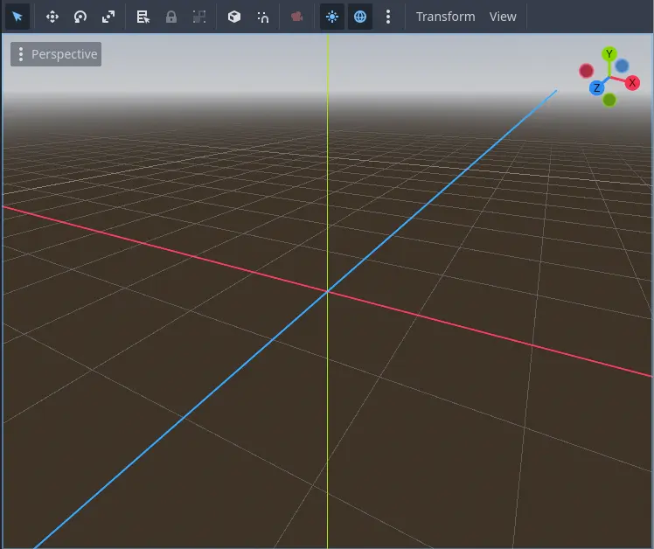
Task: Switch to Scale Mode tool
Action: pos(108,17)
